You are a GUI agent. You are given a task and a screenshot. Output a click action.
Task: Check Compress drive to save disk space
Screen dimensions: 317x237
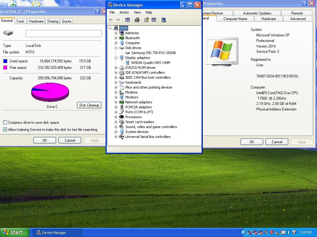click(x=5, y=122)
